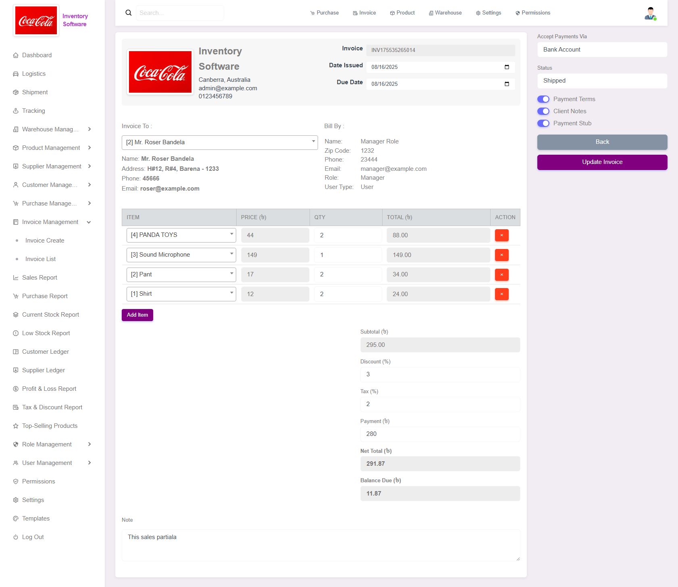This screenshot has height=587, width=678.
Task: Open the user profile avatar
Action: [x=650, y=13]
